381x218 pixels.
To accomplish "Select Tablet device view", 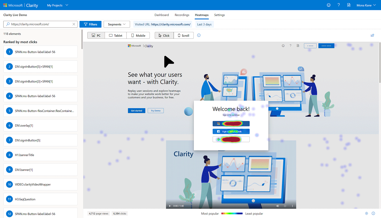I will pyautogui.click(x=116, y=35).
